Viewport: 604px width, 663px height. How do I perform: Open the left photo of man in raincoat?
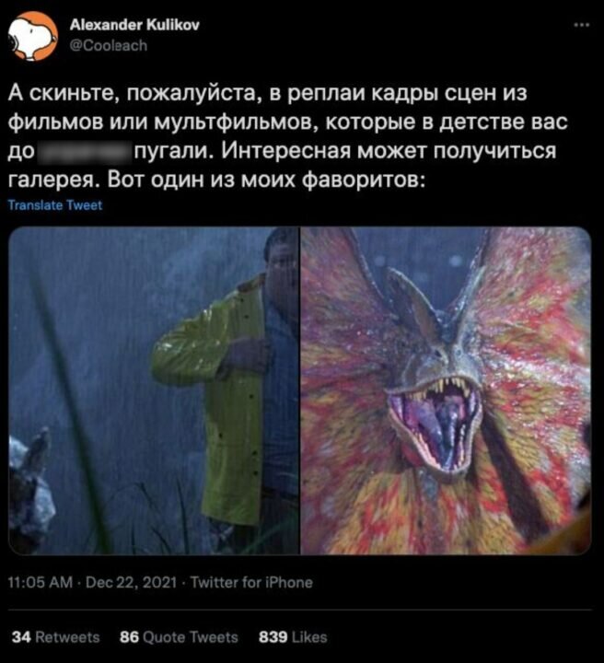tap(154, 390)
